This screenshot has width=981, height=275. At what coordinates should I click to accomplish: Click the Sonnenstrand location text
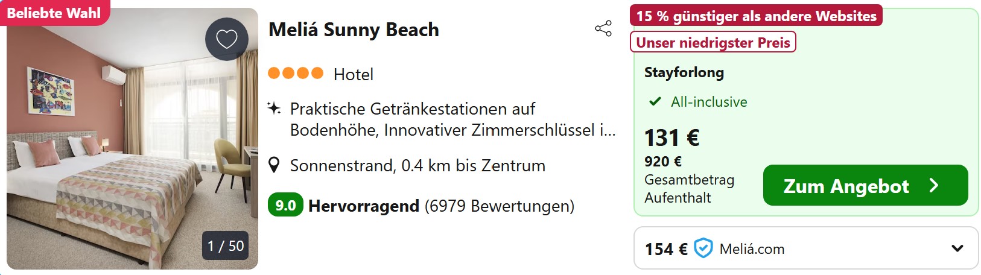click(417, 166)
